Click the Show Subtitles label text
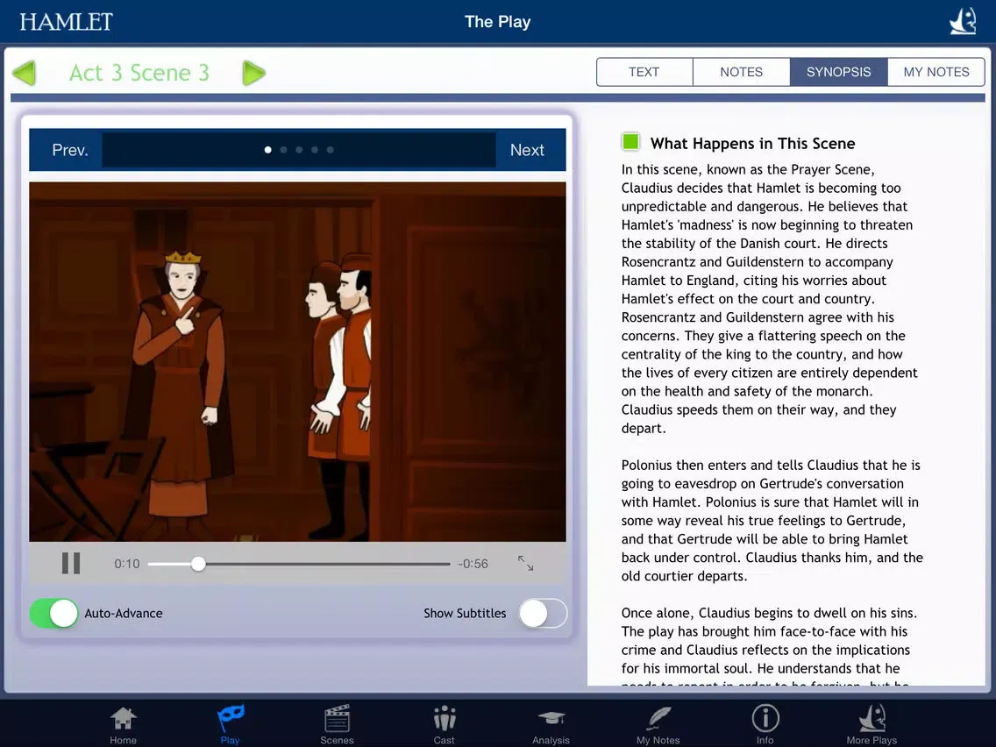The height and width of the screenshot is (747, 996). 465,613
